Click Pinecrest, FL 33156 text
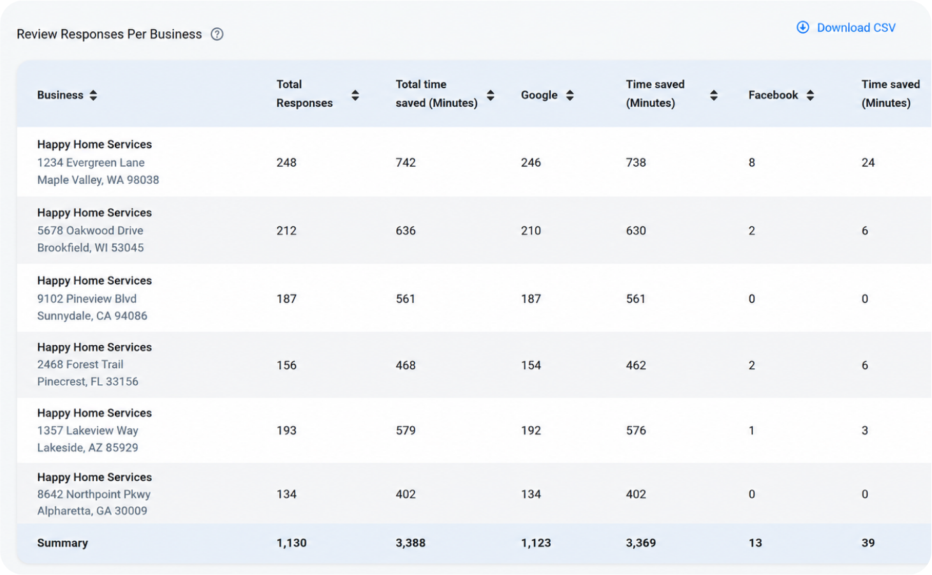Screen dimensions: 932x575 click(87, 382)
